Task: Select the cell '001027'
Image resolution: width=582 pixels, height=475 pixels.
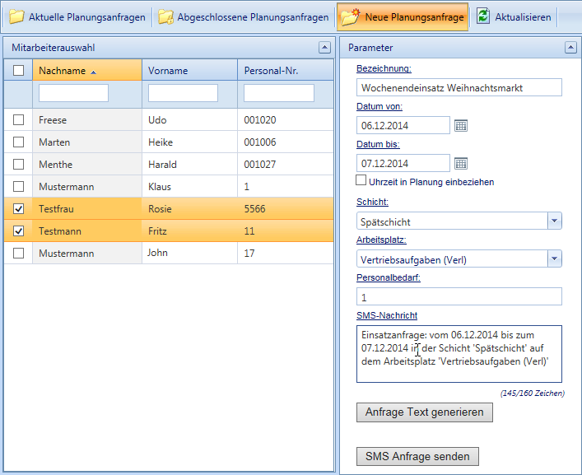Action: pos(286,165)
